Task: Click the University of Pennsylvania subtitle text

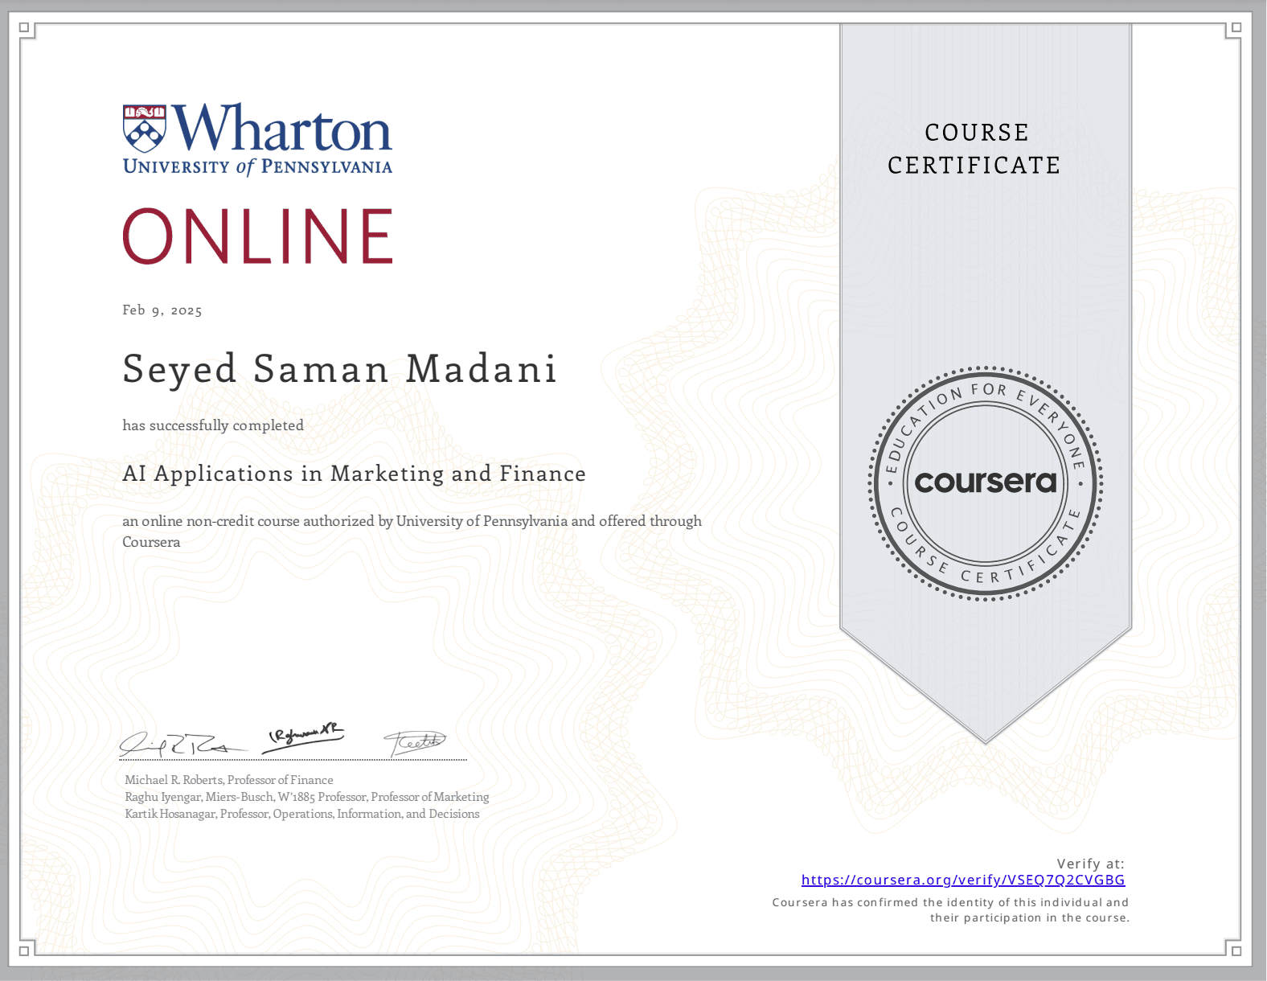Action: 257,167
